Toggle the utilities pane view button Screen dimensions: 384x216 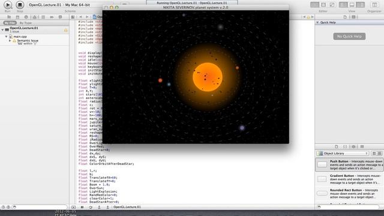coord(361,5)
